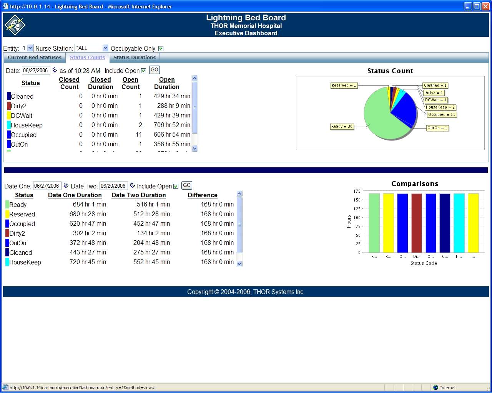Sort by Closed Duration column header

(101, 83)
